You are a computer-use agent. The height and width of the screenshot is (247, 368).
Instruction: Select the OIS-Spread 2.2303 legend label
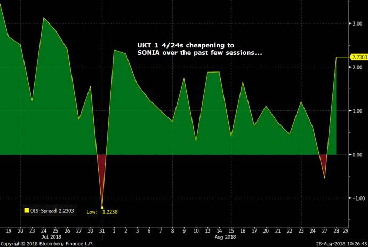point(52,211)
